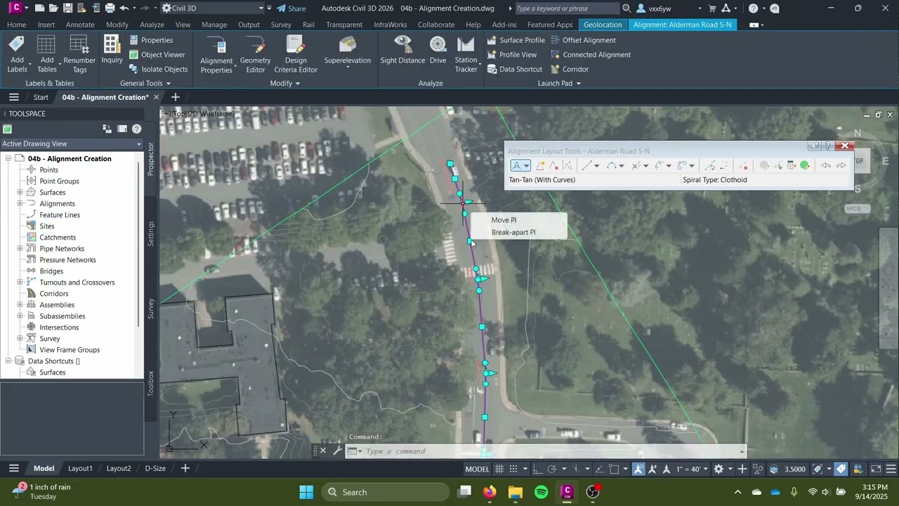
Task: Toggle Clean Screen mode in status bar
Action: tap(876, 469)
